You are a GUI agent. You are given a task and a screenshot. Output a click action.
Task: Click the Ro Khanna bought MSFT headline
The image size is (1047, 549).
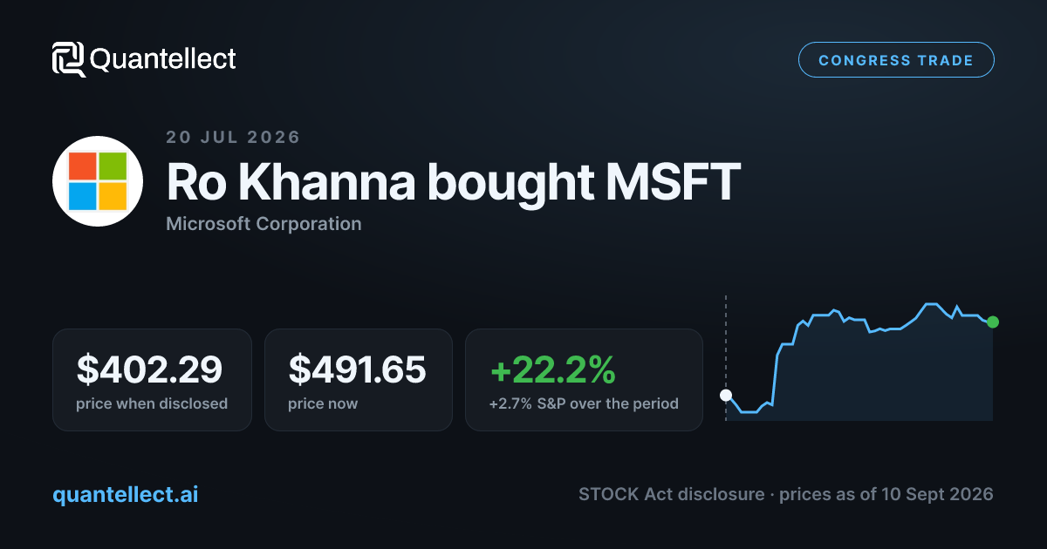pyautogui.click(x=454, y=182)
